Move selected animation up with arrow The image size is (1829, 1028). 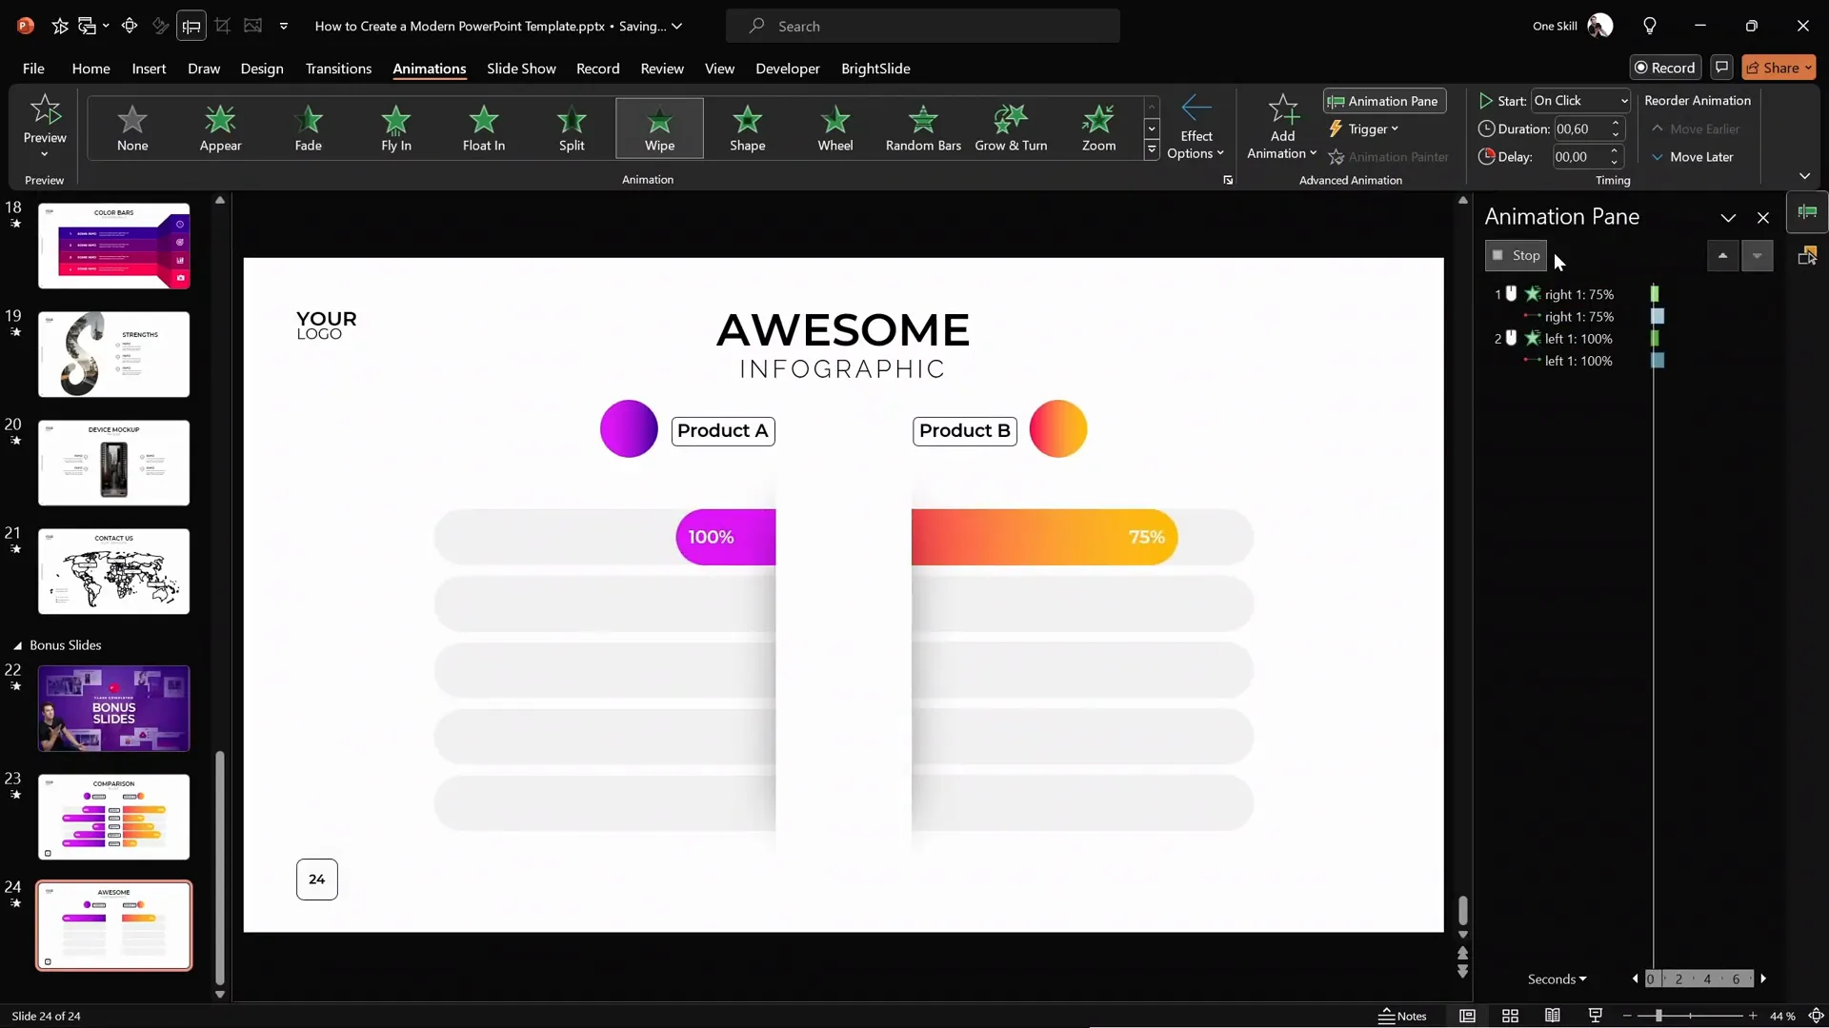[1722, 255]
